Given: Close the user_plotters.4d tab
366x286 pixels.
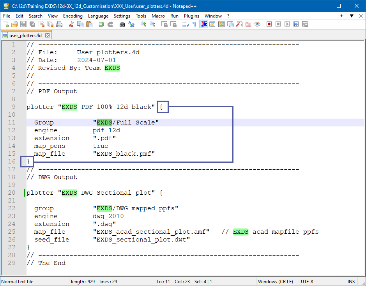Looking at the screenshot, I should click(48, 35).
